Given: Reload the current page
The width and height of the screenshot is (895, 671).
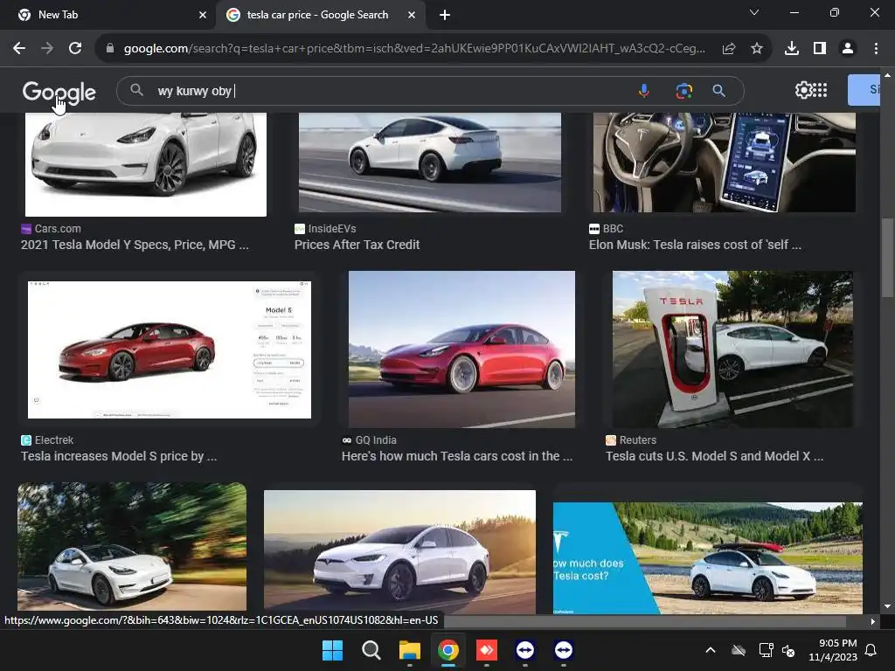Looking at the screenshot, I should click(75, 49).
